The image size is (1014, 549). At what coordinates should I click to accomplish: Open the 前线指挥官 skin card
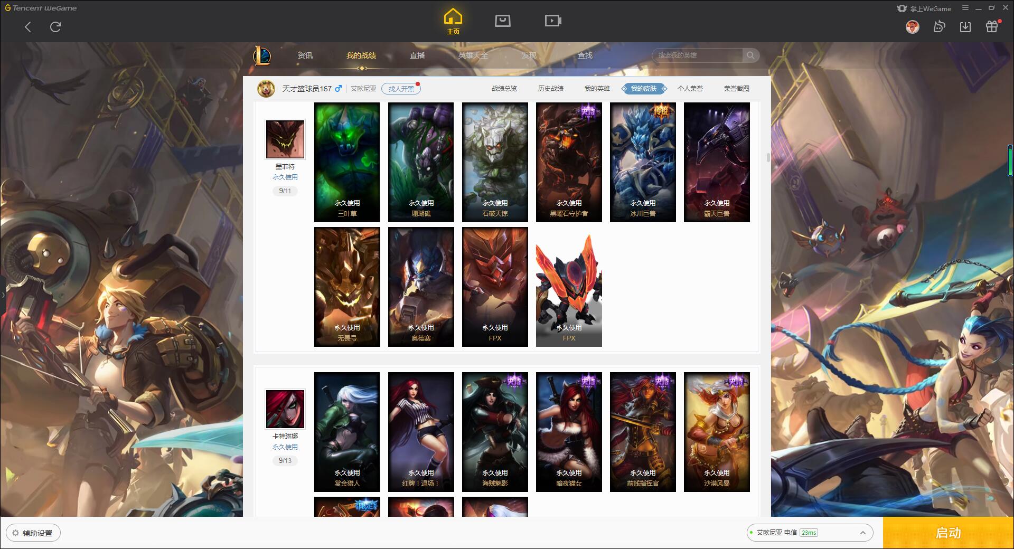pyautogui.click(x=643, y=432)
